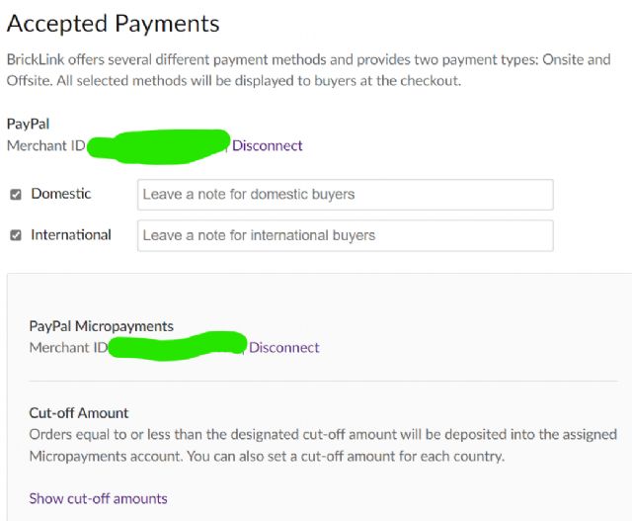Click the BrickLink payment methods description
The width and height of the screenshot is (632, 521).
click(308, 70)
